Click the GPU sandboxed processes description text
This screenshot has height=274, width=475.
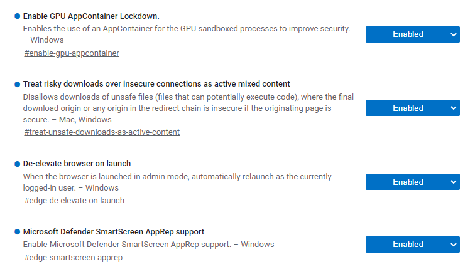pos(186,29)
